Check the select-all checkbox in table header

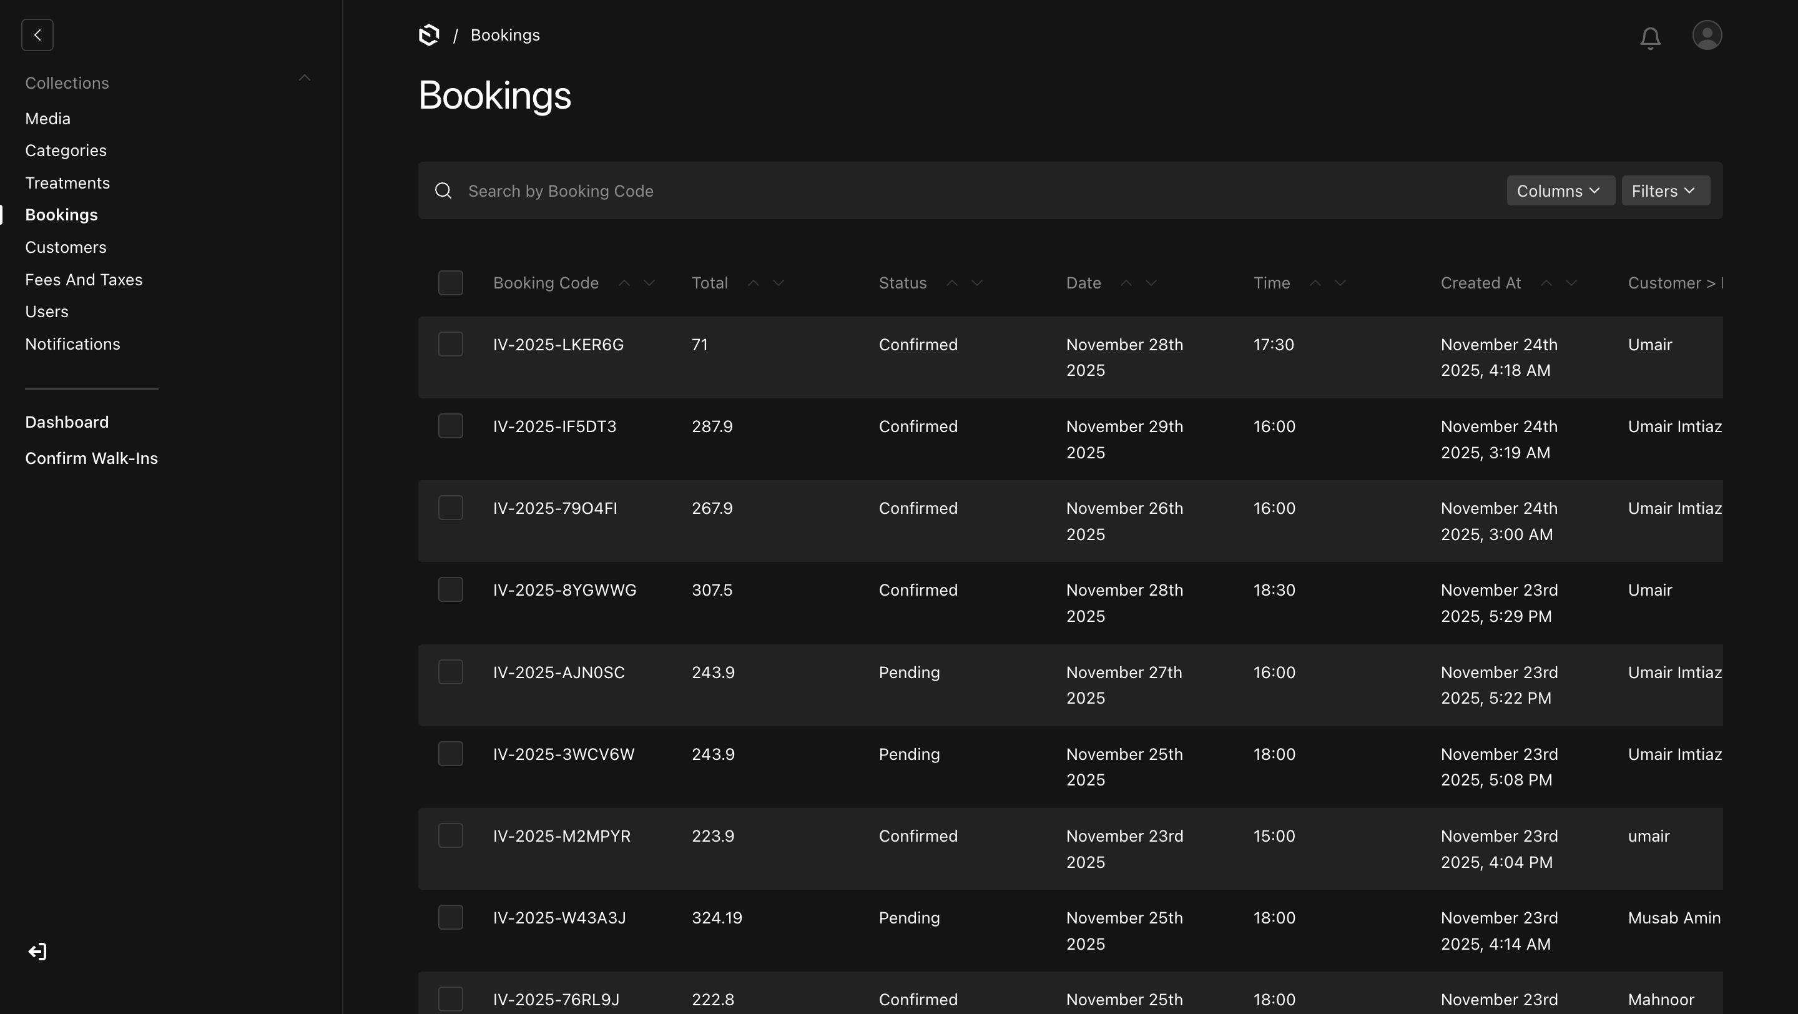(x=451, y=282)
